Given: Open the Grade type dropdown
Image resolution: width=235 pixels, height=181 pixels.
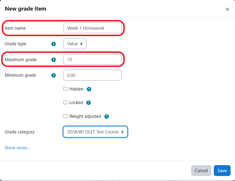Looking at the screenshot, I should coord(75,44).
